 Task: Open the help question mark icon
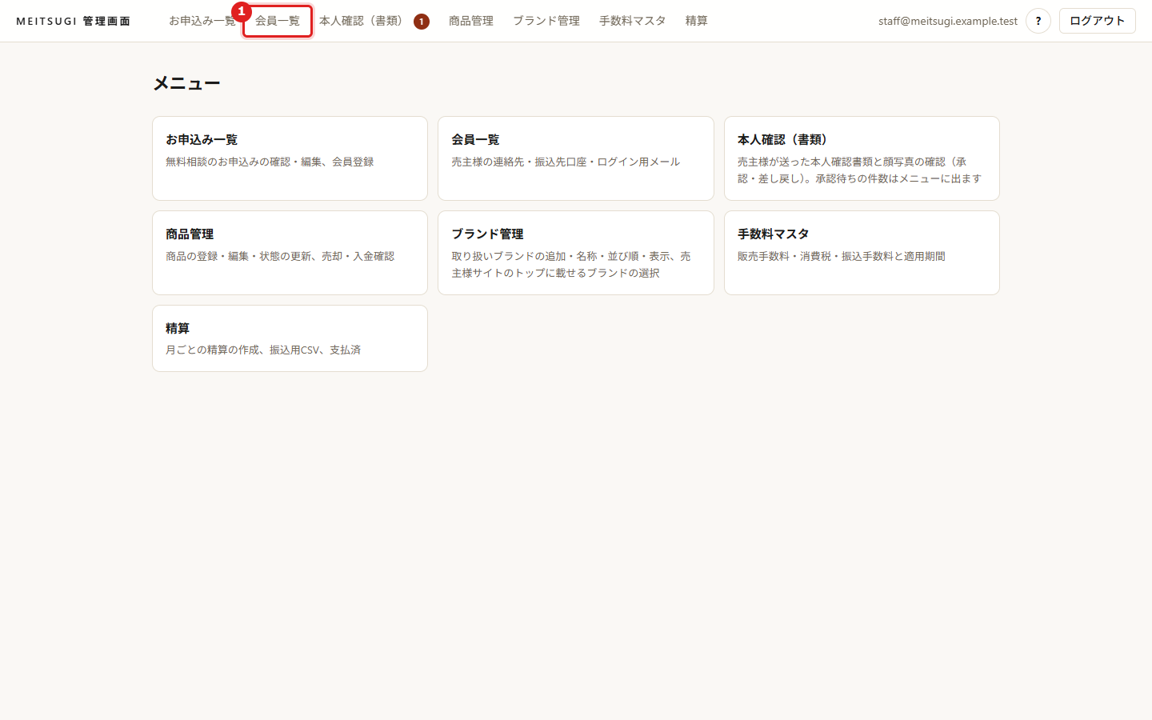(1038, 21)
